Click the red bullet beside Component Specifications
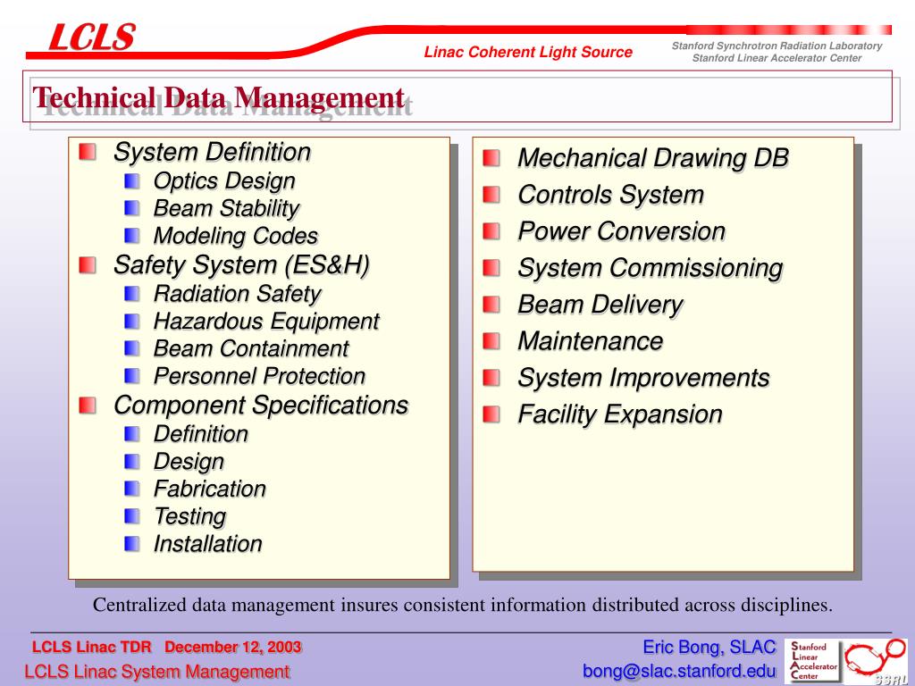915x686 pixels. click(x=88, y=405)
